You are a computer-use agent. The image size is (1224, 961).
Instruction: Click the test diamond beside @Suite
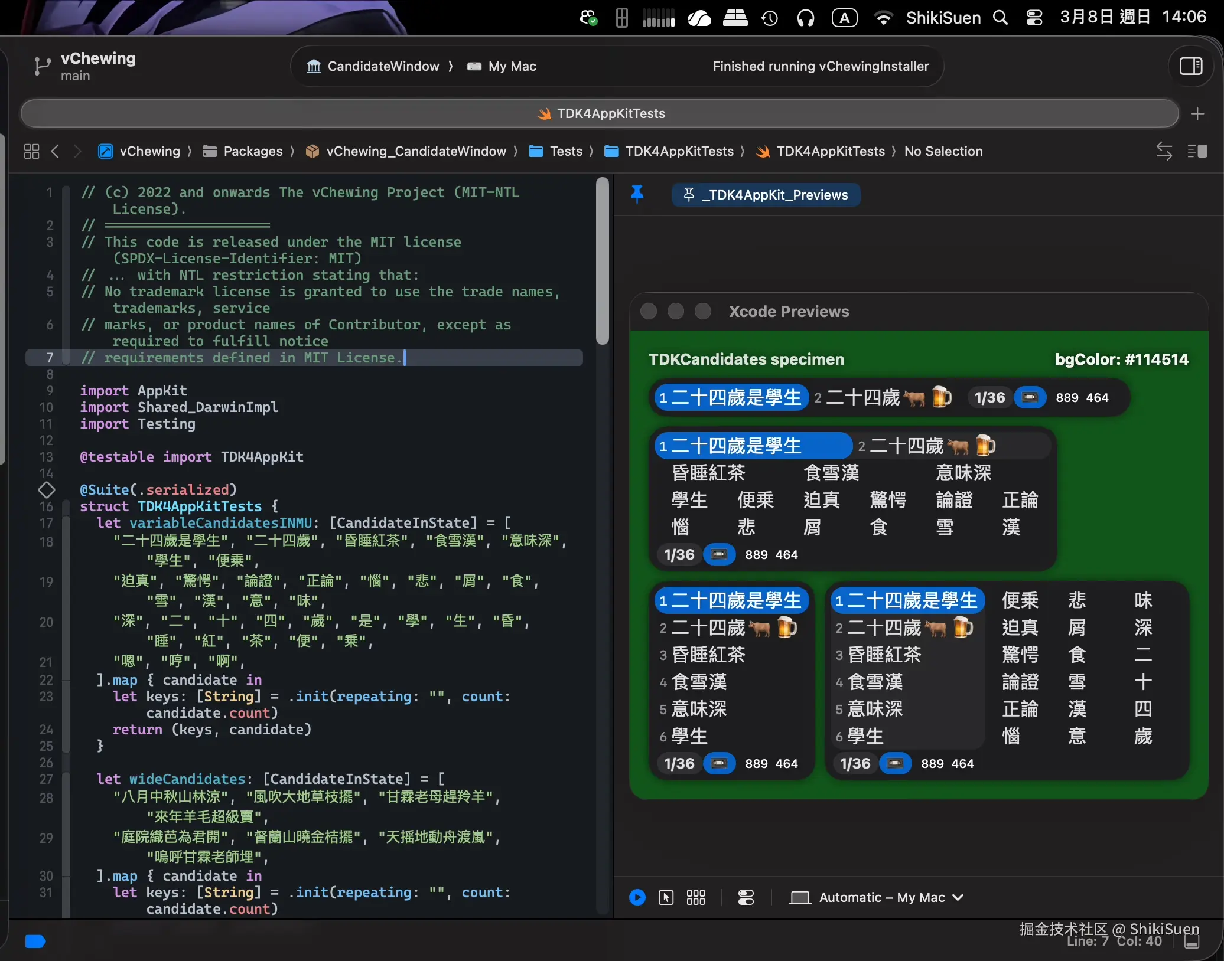click(x=47, y=489)
